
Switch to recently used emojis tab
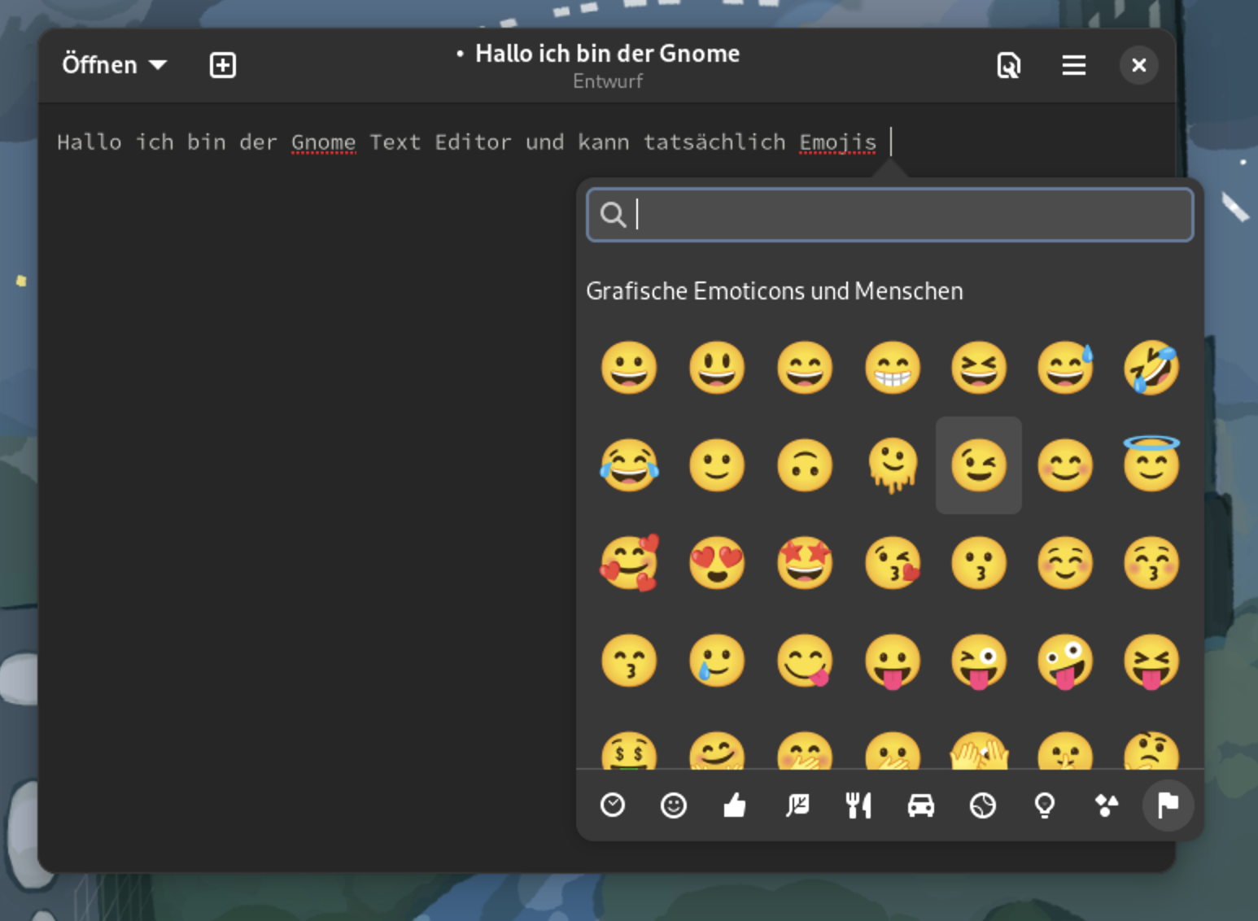tap(613, 805)
